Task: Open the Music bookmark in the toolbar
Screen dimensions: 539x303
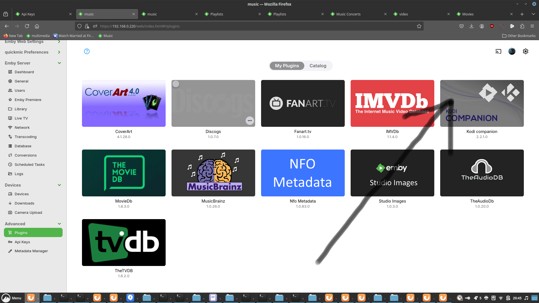Action: coord(105,36)
